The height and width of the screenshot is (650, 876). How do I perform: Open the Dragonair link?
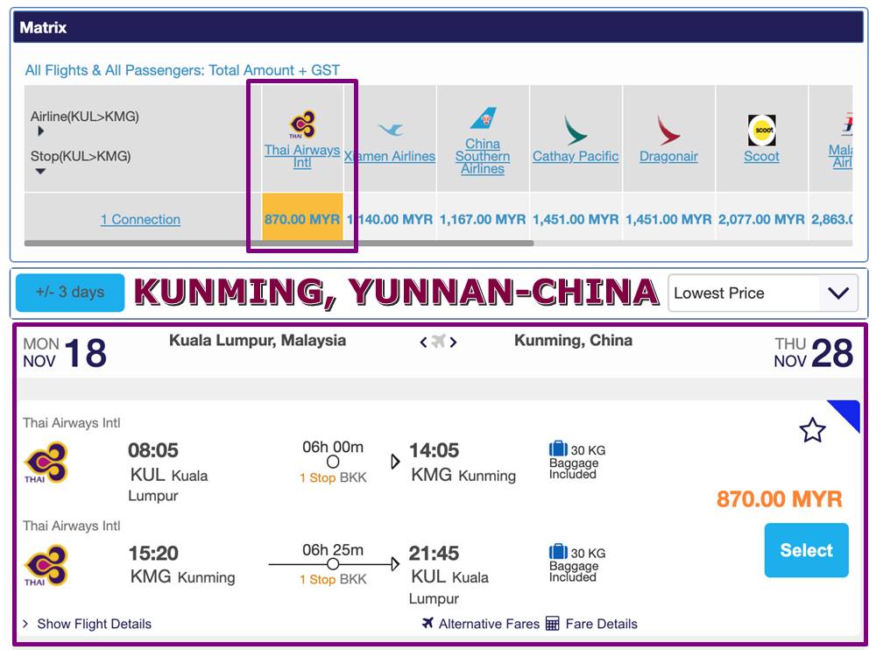pyautogui.click(x=668, y=157)
